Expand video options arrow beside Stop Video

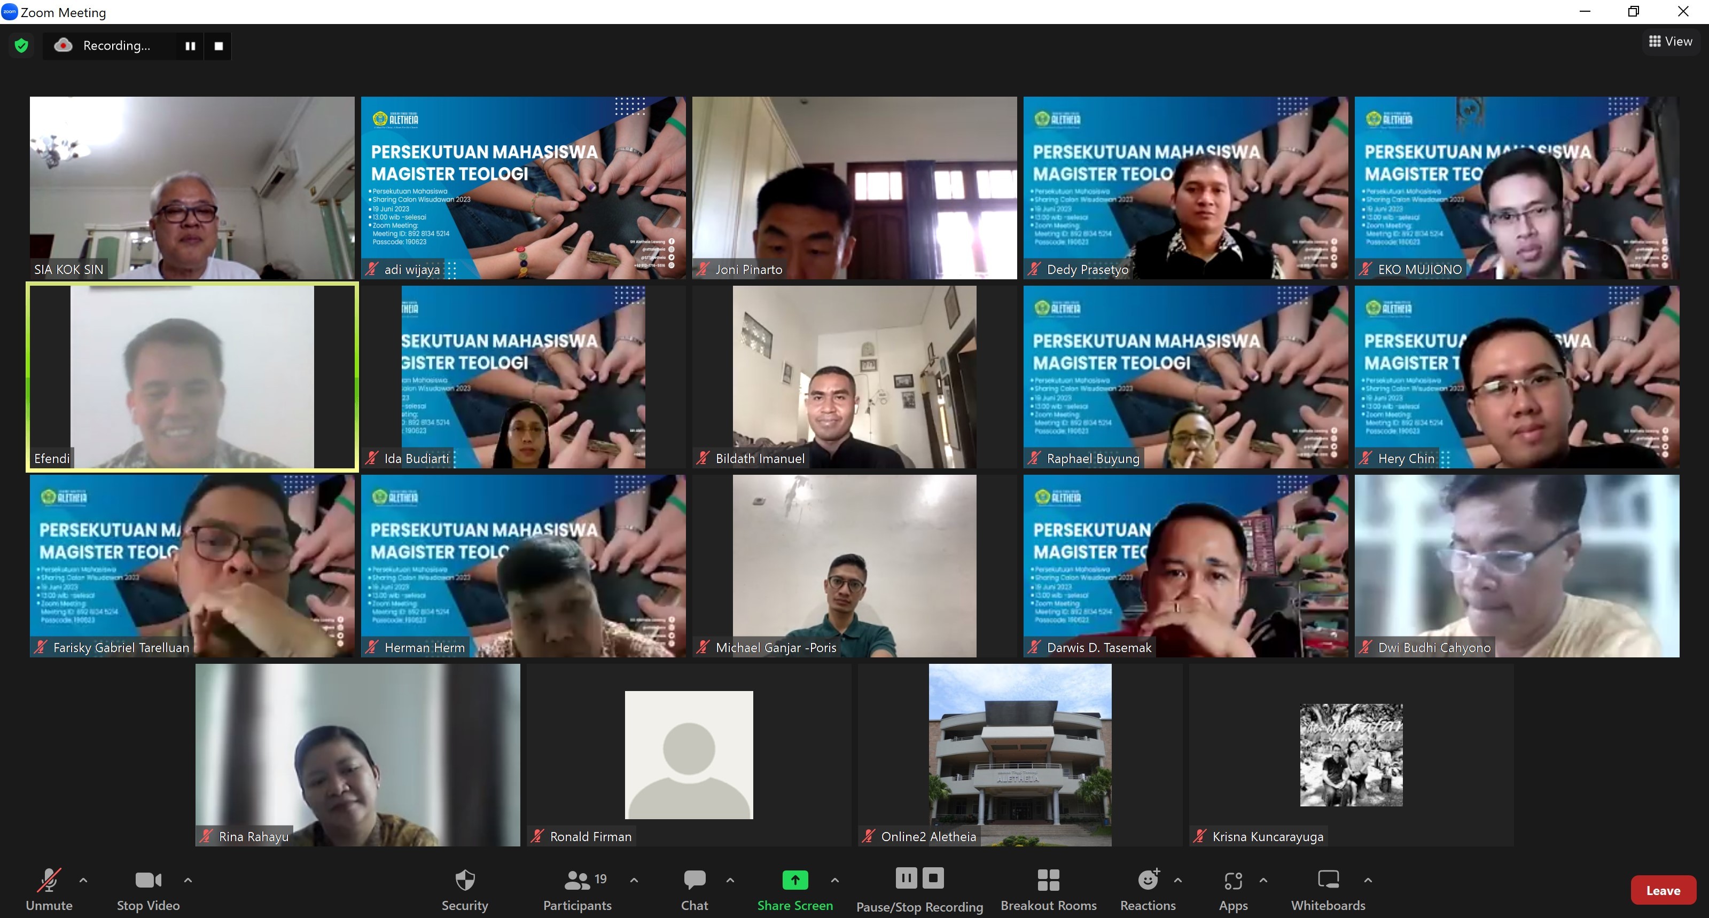(x=188, y=880)
